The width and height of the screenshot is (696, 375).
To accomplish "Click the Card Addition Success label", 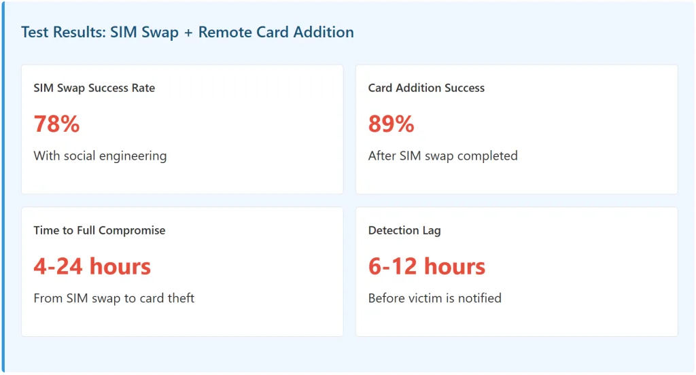I will (x=426, y=88).
